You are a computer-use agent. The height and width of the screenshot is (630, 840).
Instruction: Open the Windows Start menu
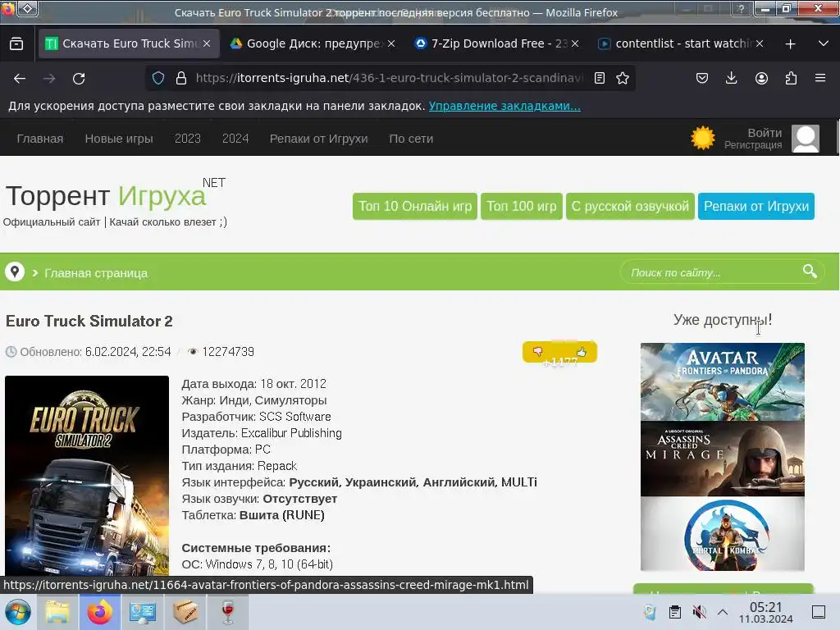click(x=18, y=612)
